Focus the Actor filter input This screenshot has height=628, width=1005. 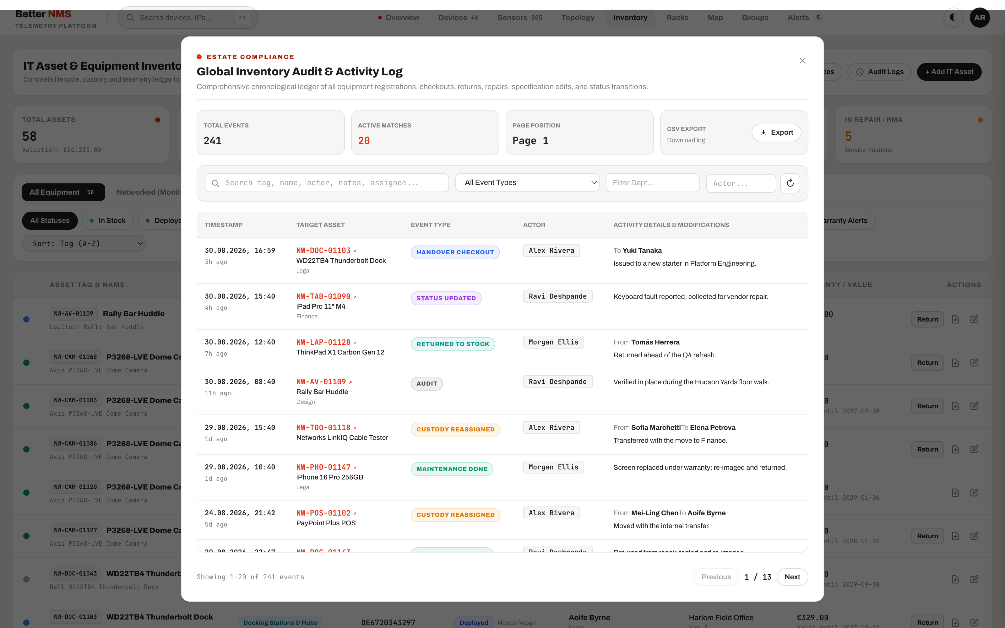(x=741, y=183)
